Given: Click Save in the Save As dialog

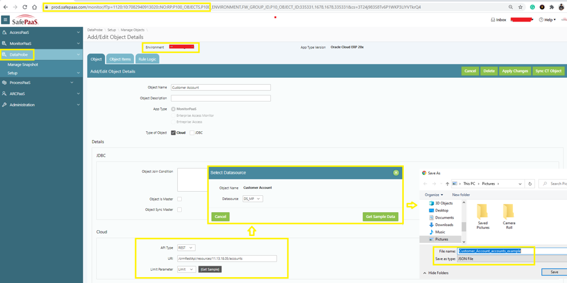Looking at the screenshot, I should pos(554,272).
